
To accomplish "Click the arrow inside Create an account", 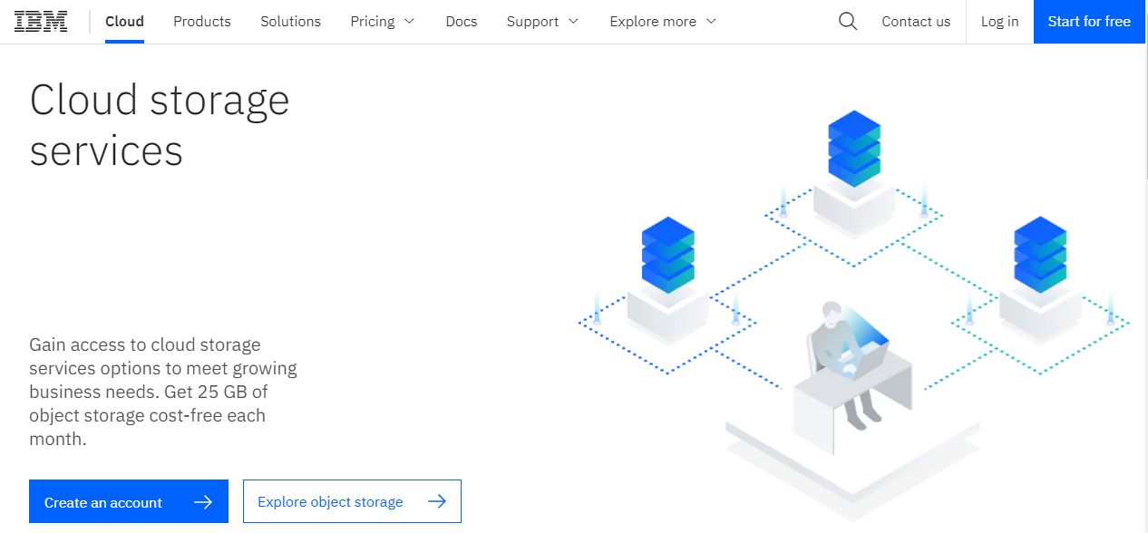I will pyautogui.click(x=203, y=502).
